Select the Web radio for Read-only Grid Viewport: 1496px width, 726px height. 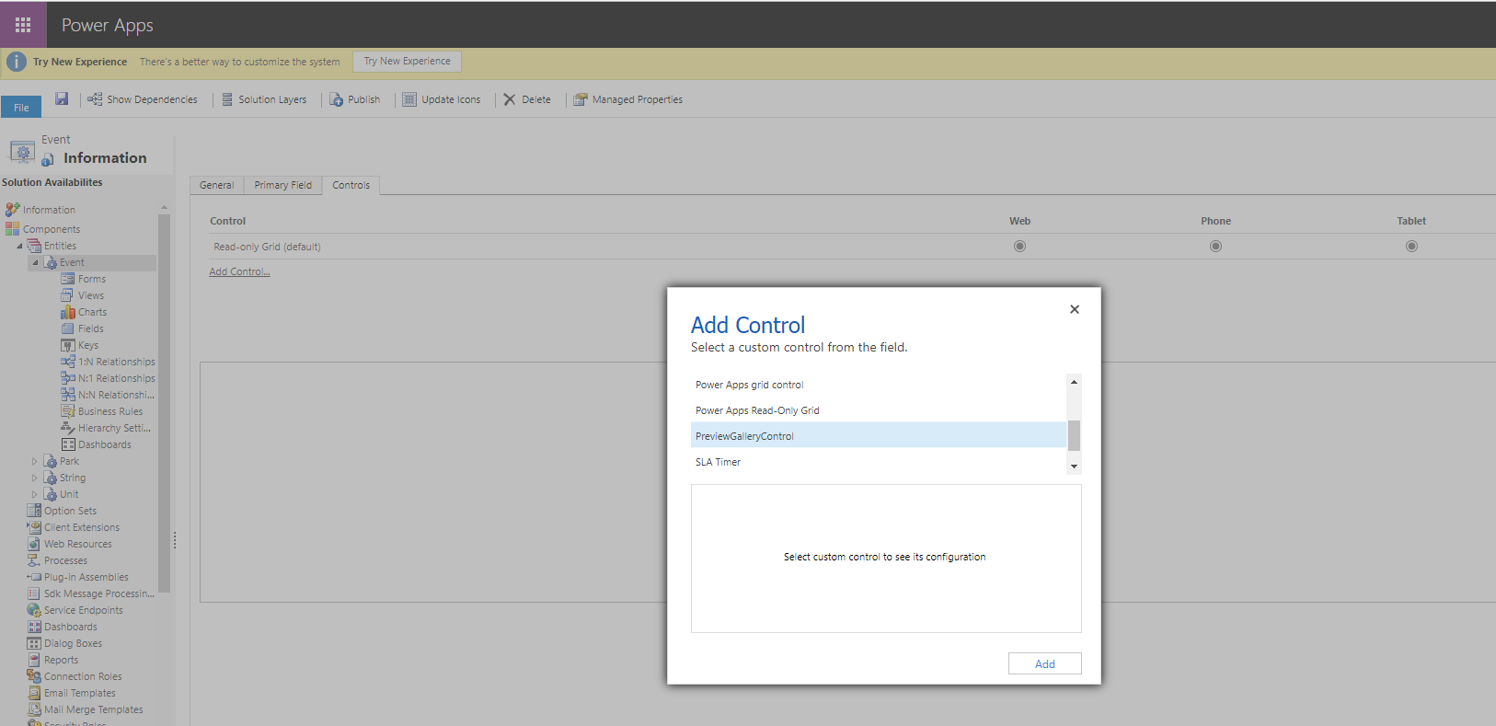[1019, 247]
